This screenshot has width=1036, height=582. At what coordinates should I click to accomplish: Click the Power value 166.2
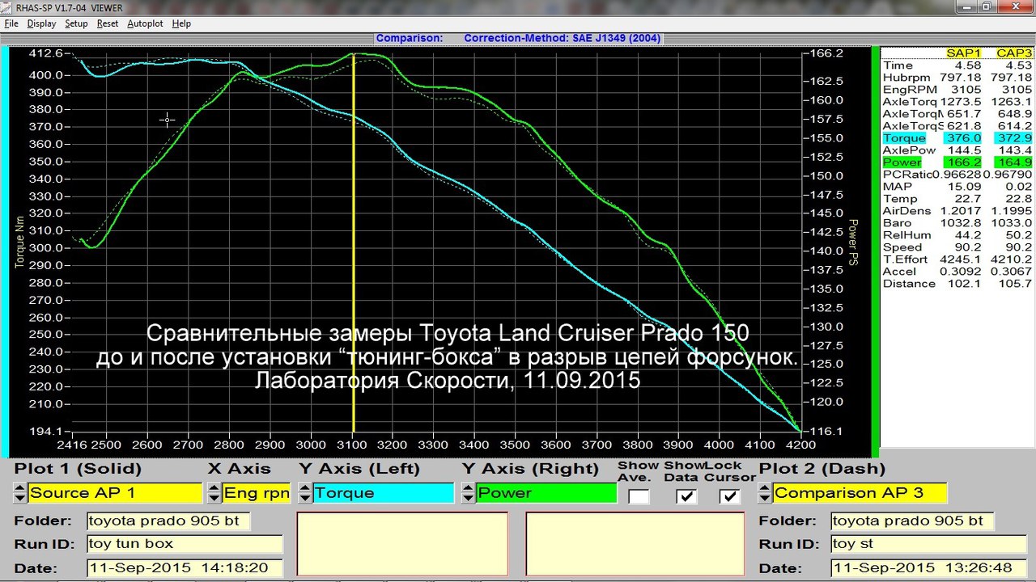coord(964,162)
